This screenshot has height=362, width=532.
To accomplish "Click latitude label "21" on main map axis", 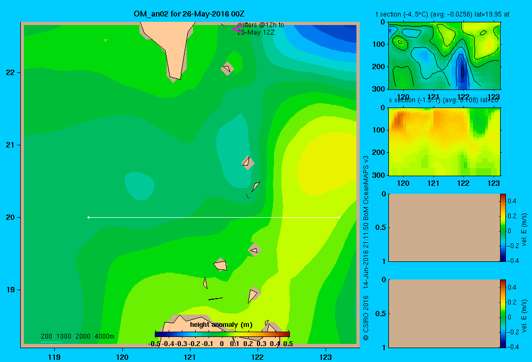I will 10,145.
